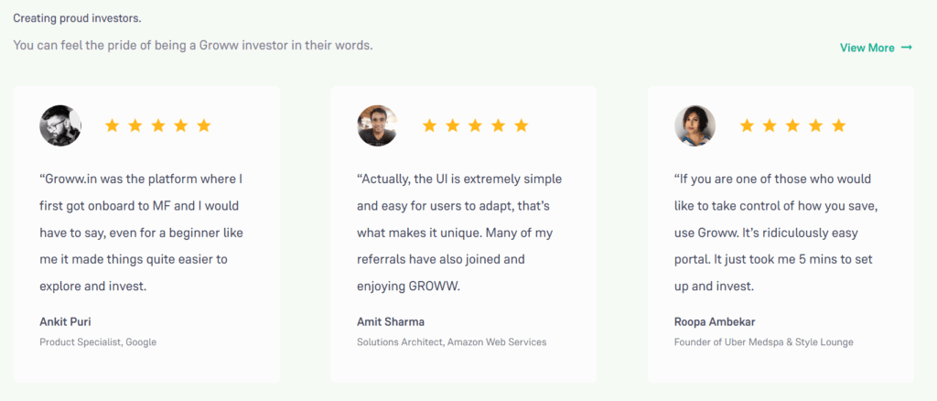Click fifth star in Ankit Puri's rating
This screenshot has width=937, height=401.
click(204, 125)
